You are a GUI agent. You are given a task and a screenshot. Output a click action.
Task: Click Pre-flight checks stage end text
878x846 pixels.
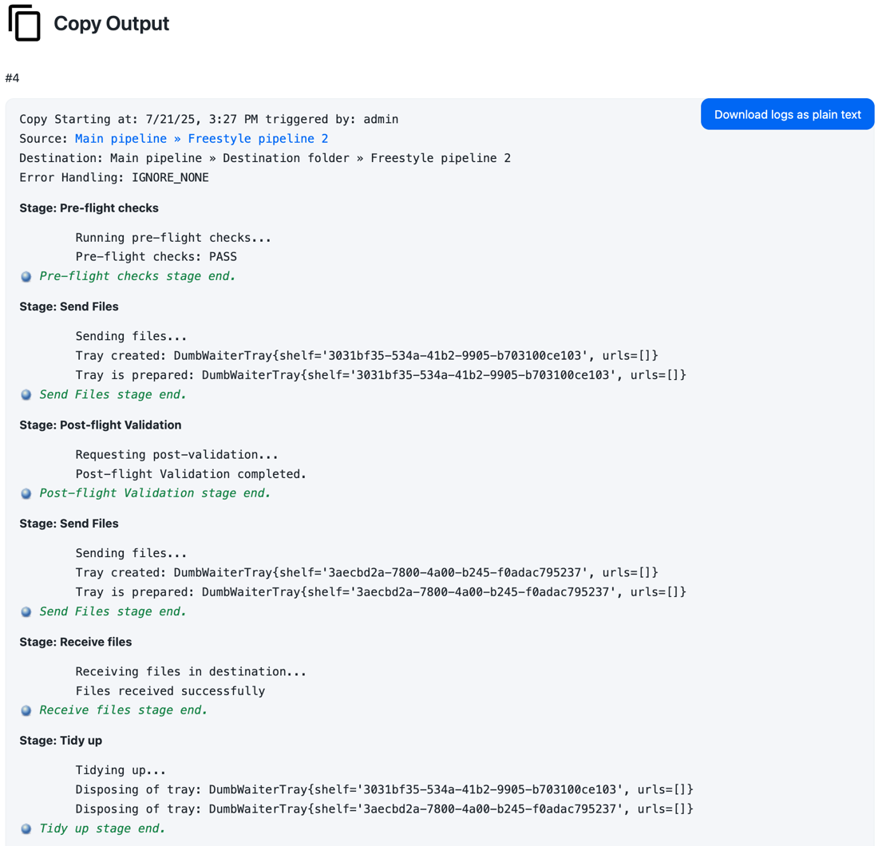pyautogui.click(x=137, y=276)
